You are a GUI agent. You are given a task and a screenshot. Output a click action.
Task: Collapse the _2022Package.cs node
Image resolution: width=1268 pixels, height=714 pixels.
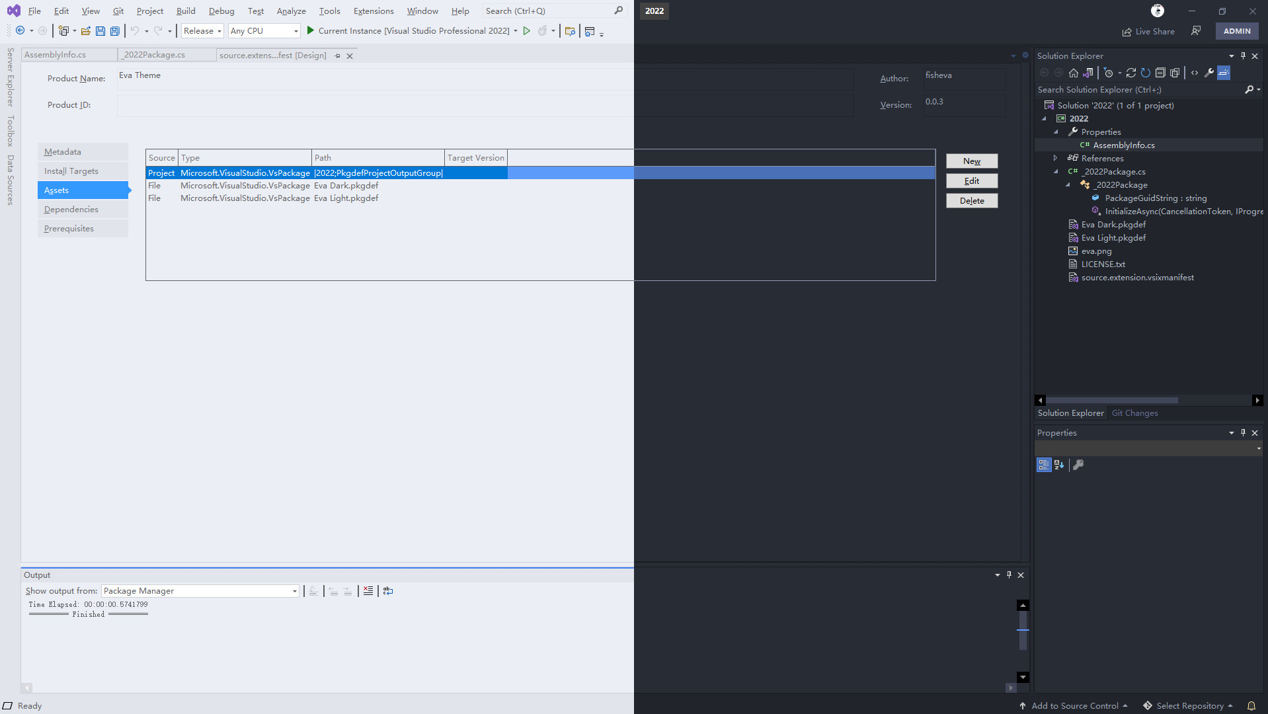coord(1056,172)
